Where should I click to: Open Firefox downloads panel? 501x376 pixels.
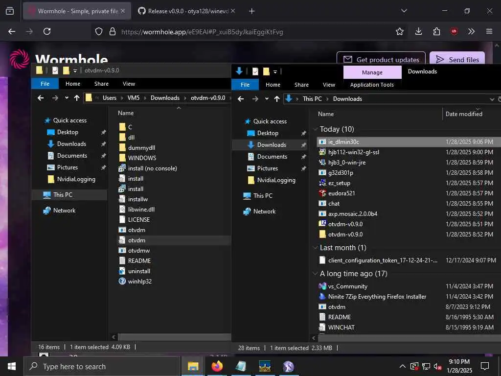(418, 31)
